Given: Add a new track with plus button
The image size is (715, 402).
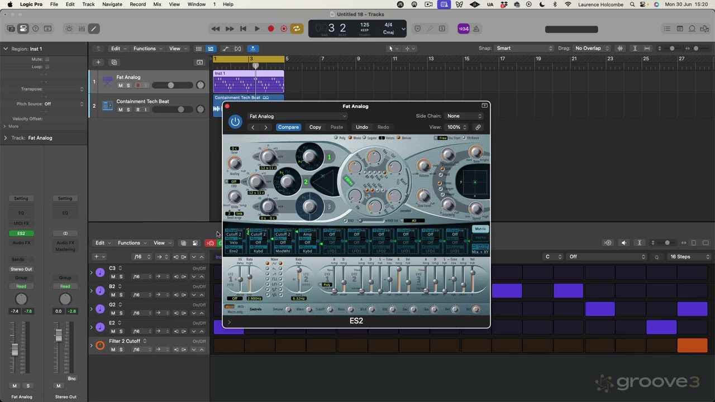Looking at the screenshot, I should click(x=98, y=62).
